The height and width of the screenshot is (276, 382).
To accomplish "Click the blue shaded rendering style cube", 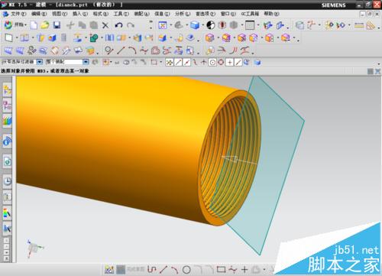I will pyautogui.click(x=195, y=25).
